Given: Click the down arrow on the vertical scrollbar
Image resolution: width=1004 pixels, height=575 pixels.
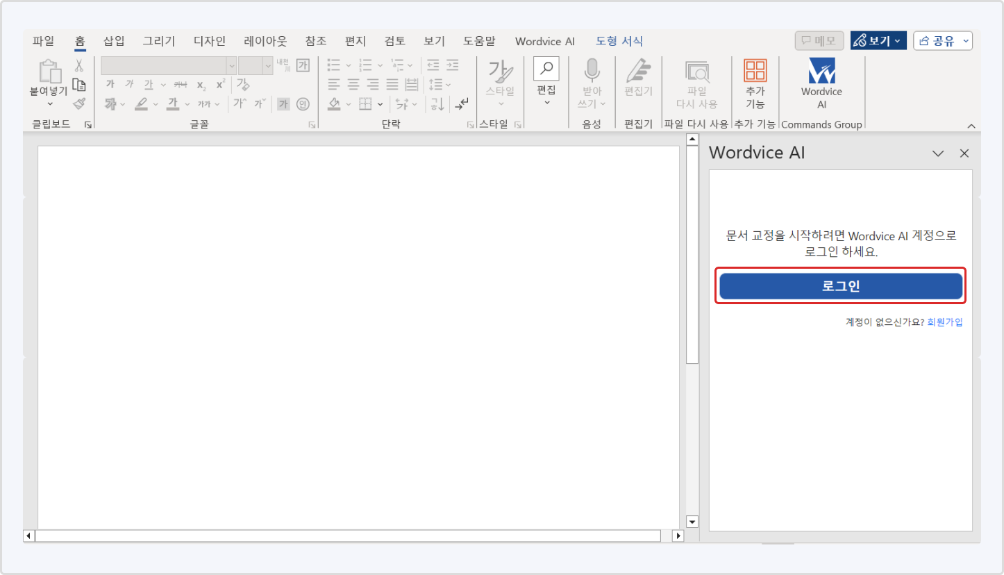Looking at the screenshot, I should tap(692, 522).
